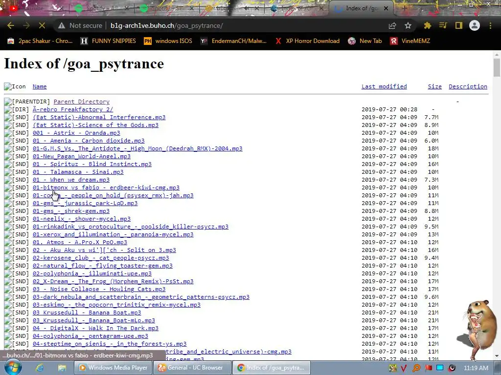Open 001 - Astrix - Oranda.mp3

click(76, 133)
